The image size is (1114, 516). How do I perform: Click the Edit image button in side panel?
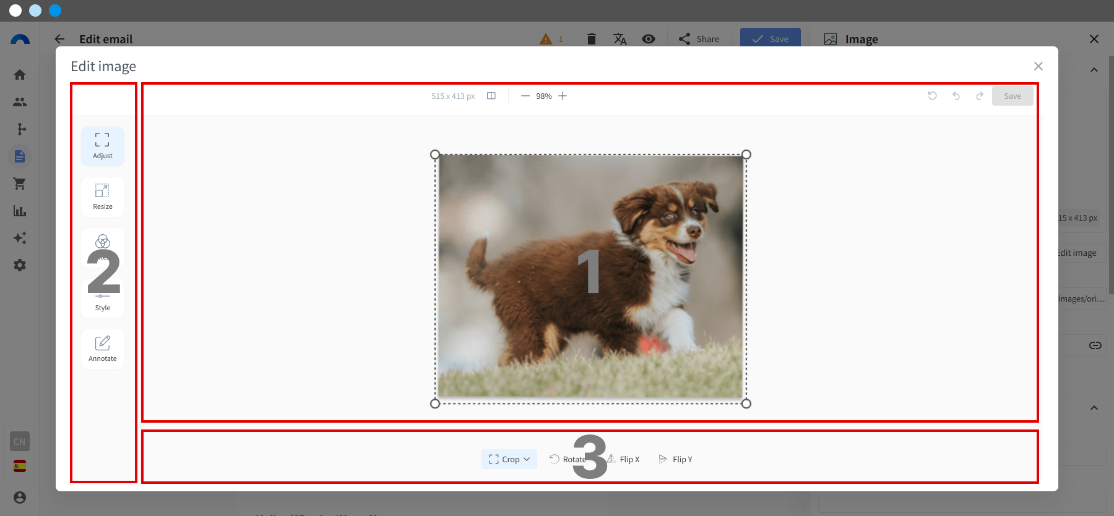1081,253
